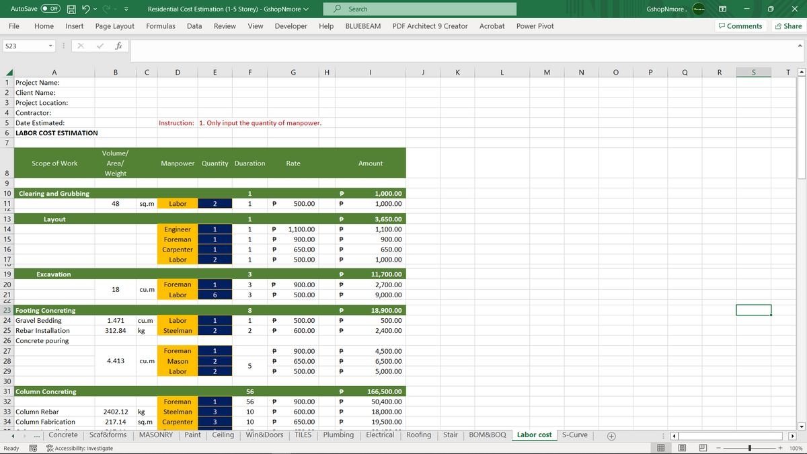
Task: Click the vertical scrollbar up arrow
Action: [x=801, y=72]
